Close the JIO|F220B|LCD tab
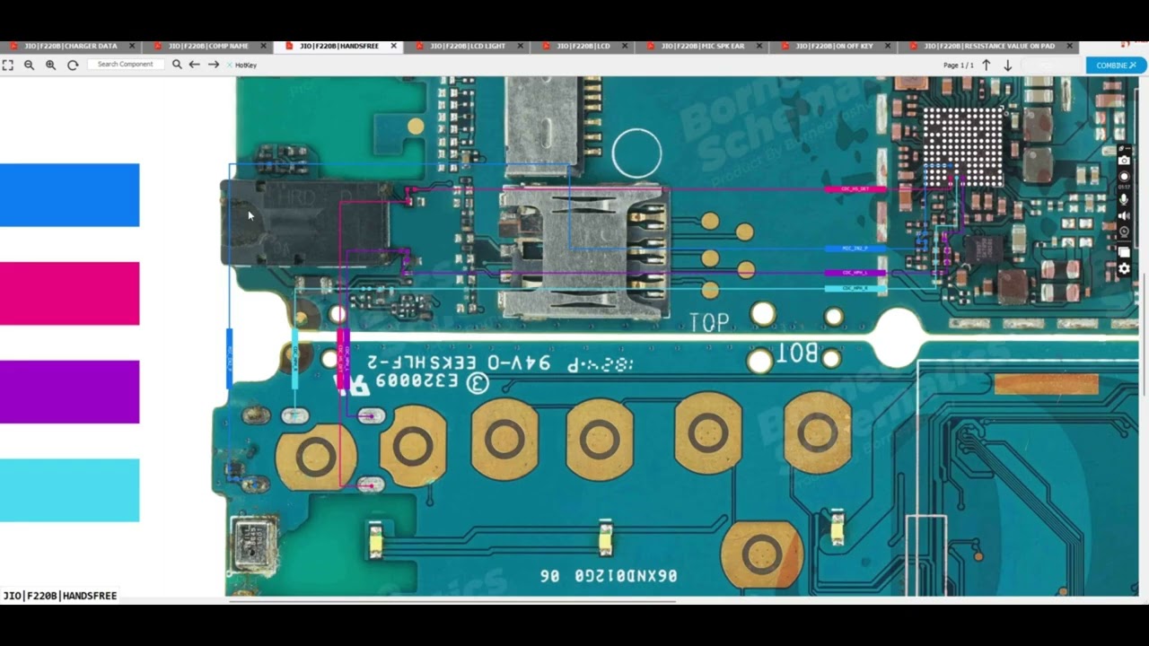 [x=625, y=46]
